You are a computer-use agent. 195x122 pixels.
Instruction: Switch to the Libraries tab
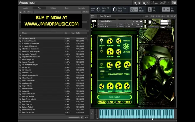25,8
